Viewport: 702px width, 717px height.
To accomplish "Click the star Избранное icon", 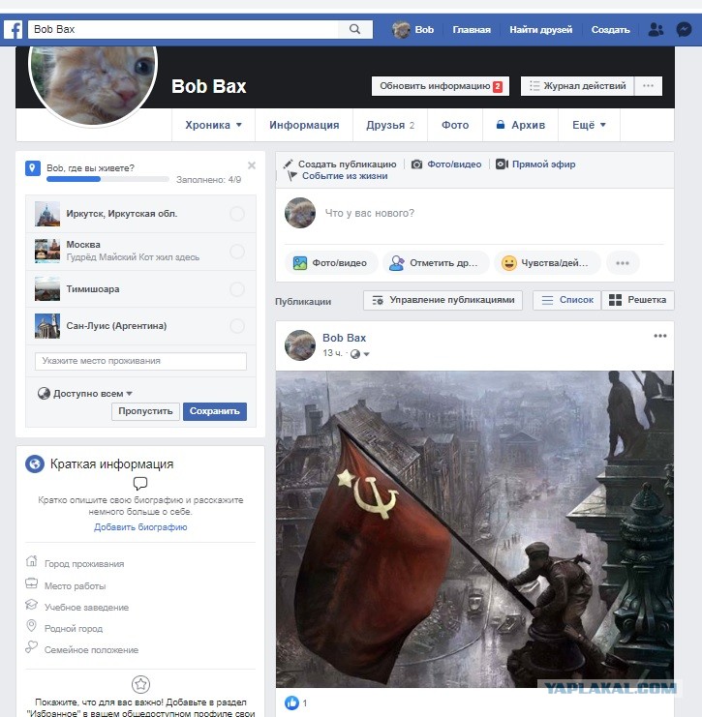I will pyautogui.click(x=140, y=684).
